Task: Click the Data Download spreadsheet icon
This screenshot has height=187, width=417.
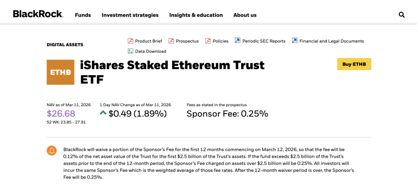Action: (130, 51)
